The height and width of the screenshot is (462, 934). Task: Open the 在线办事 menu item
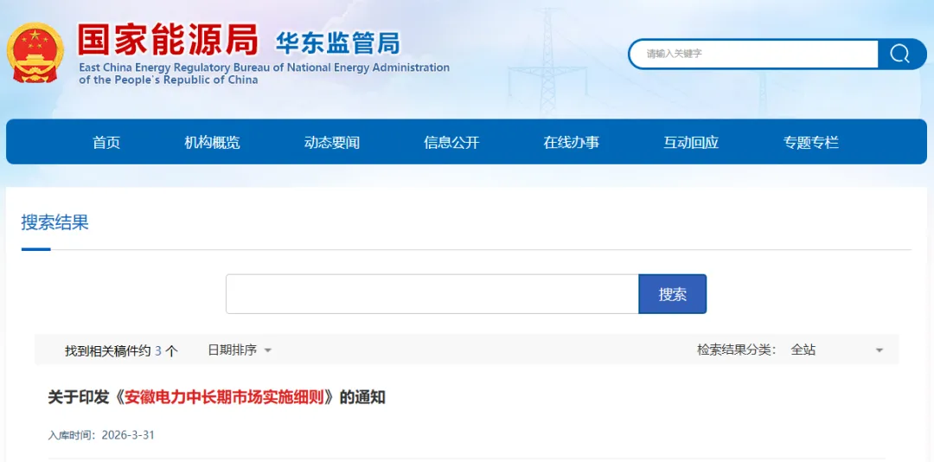(572, 143)
